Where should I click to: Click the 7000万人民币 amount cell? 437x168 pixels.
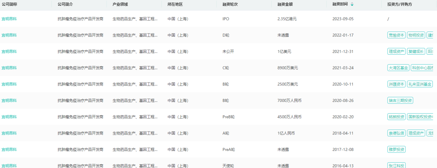coord(289,101)
